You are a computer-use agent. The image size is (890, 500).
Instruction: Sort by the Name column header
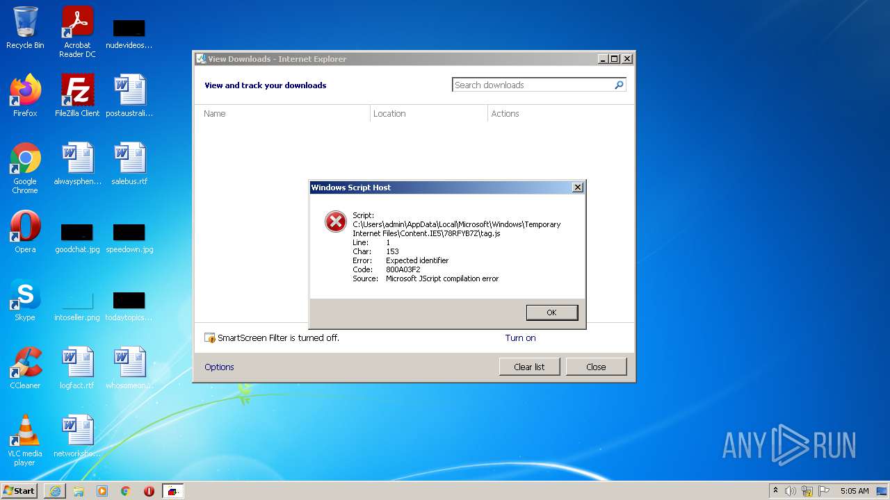click(x=285, y=113)
